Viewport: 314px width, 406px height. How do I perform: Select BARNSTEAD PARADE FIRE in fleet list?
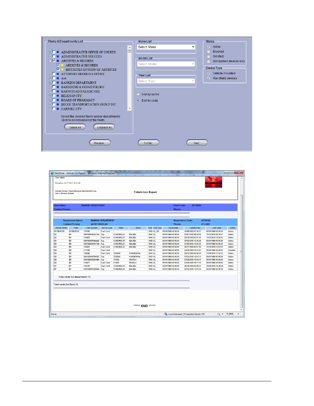[x=80, y=91]
